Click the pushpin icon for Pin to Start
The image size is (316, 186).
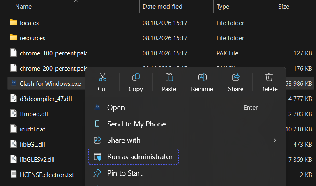[97, 173]
